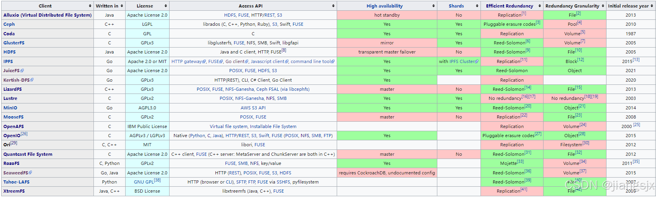This screenshot has height=197, width=656.
Task: Click external link icon after IPFS Cluster
Action: (x=477, y=61)
